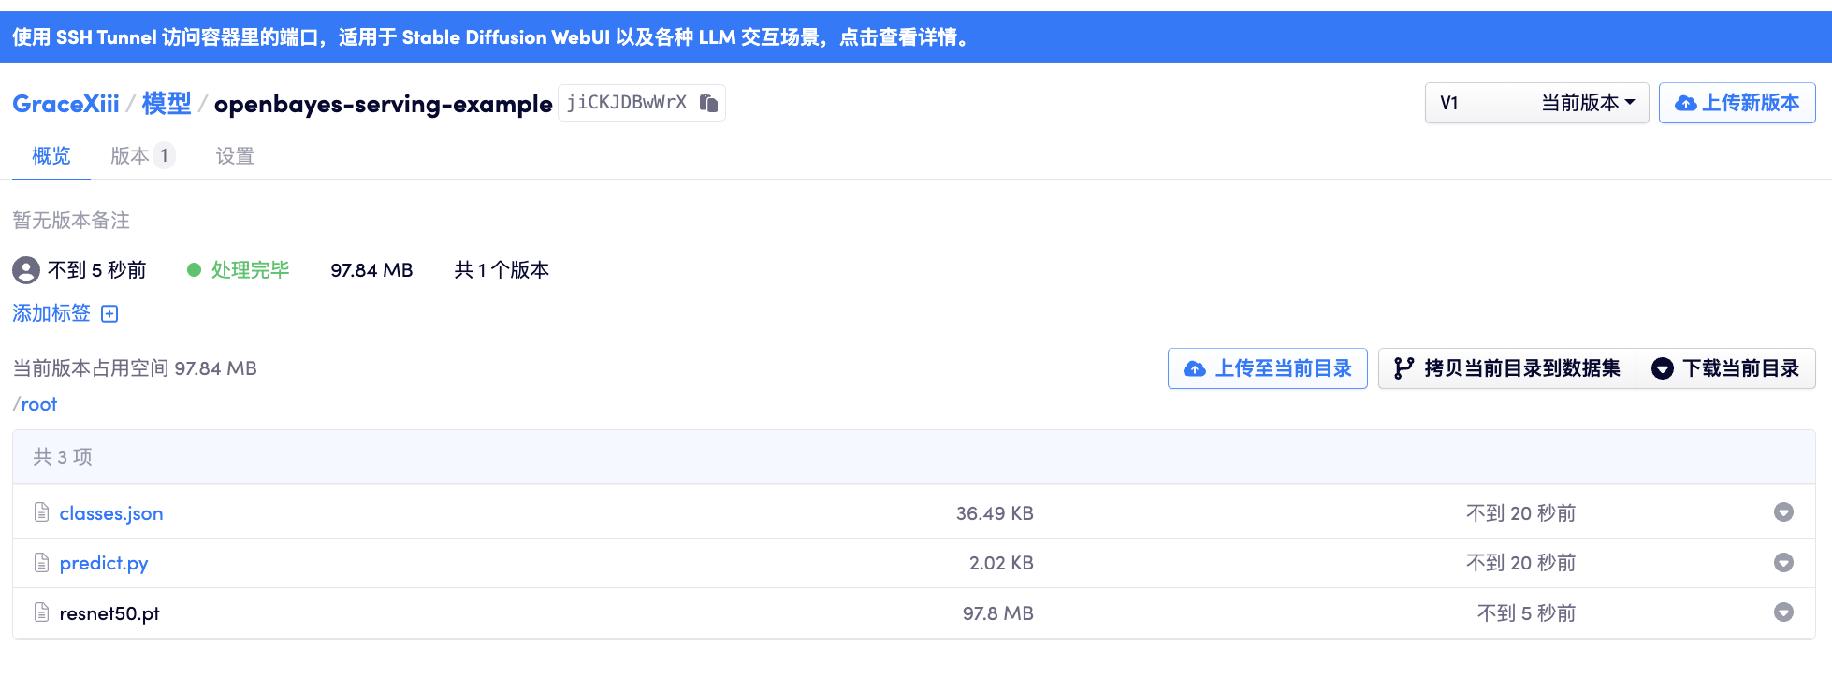Expand actions menu for predict.py
This screenshot has width=1832, height=677.
point(1783,563)
